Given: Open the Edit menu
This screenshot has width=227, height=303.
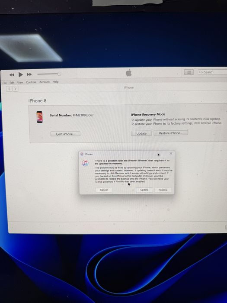Looking at the screenshot, I should coord(12,83).
